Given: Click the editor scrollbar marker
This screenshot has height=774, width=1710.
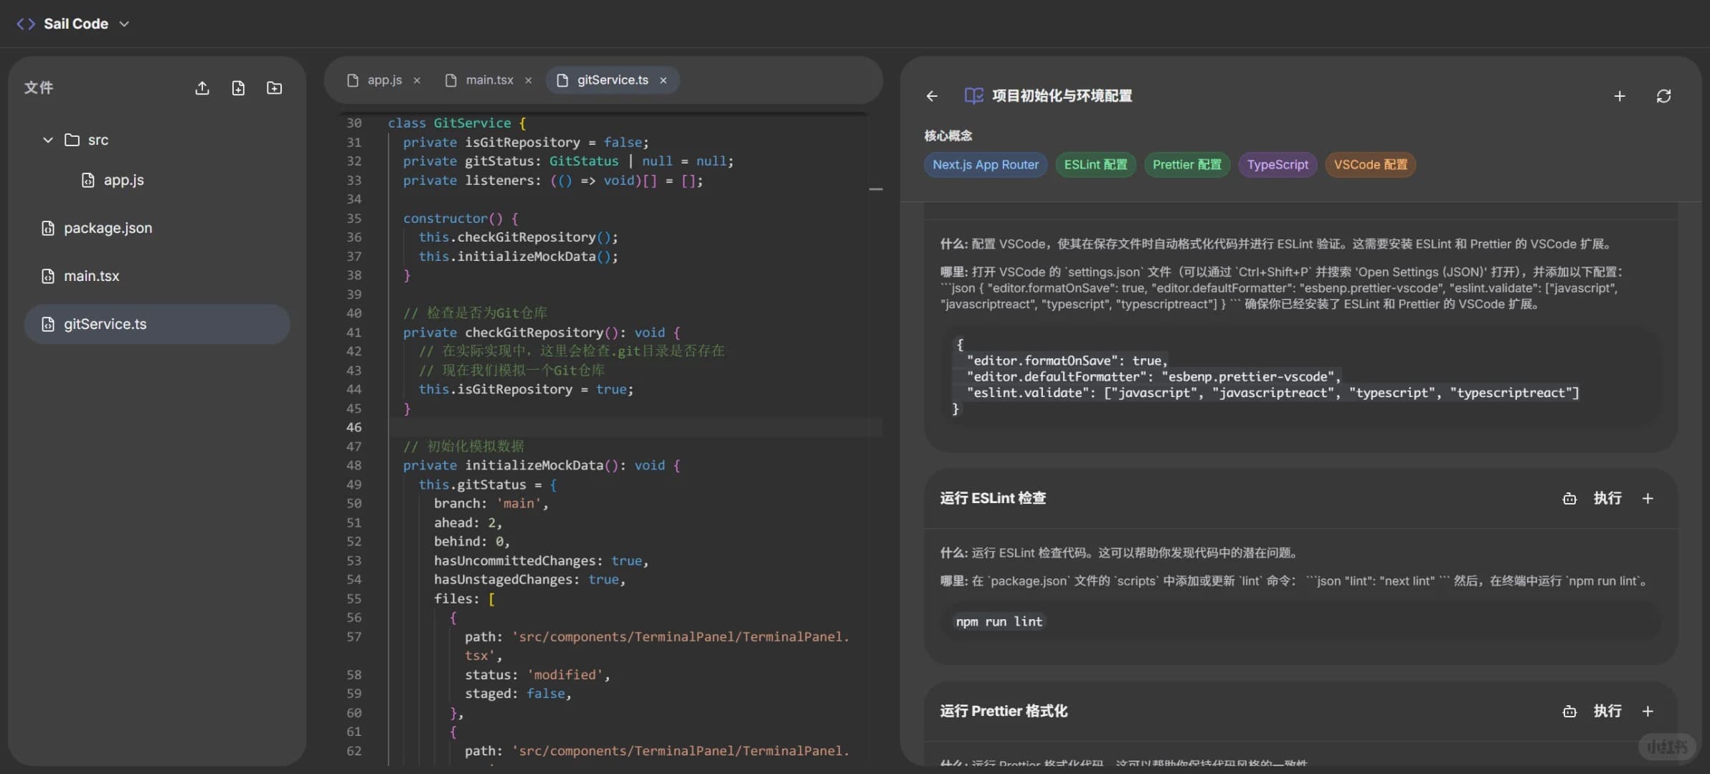Looking at the screenshot, I should point(876,189).
